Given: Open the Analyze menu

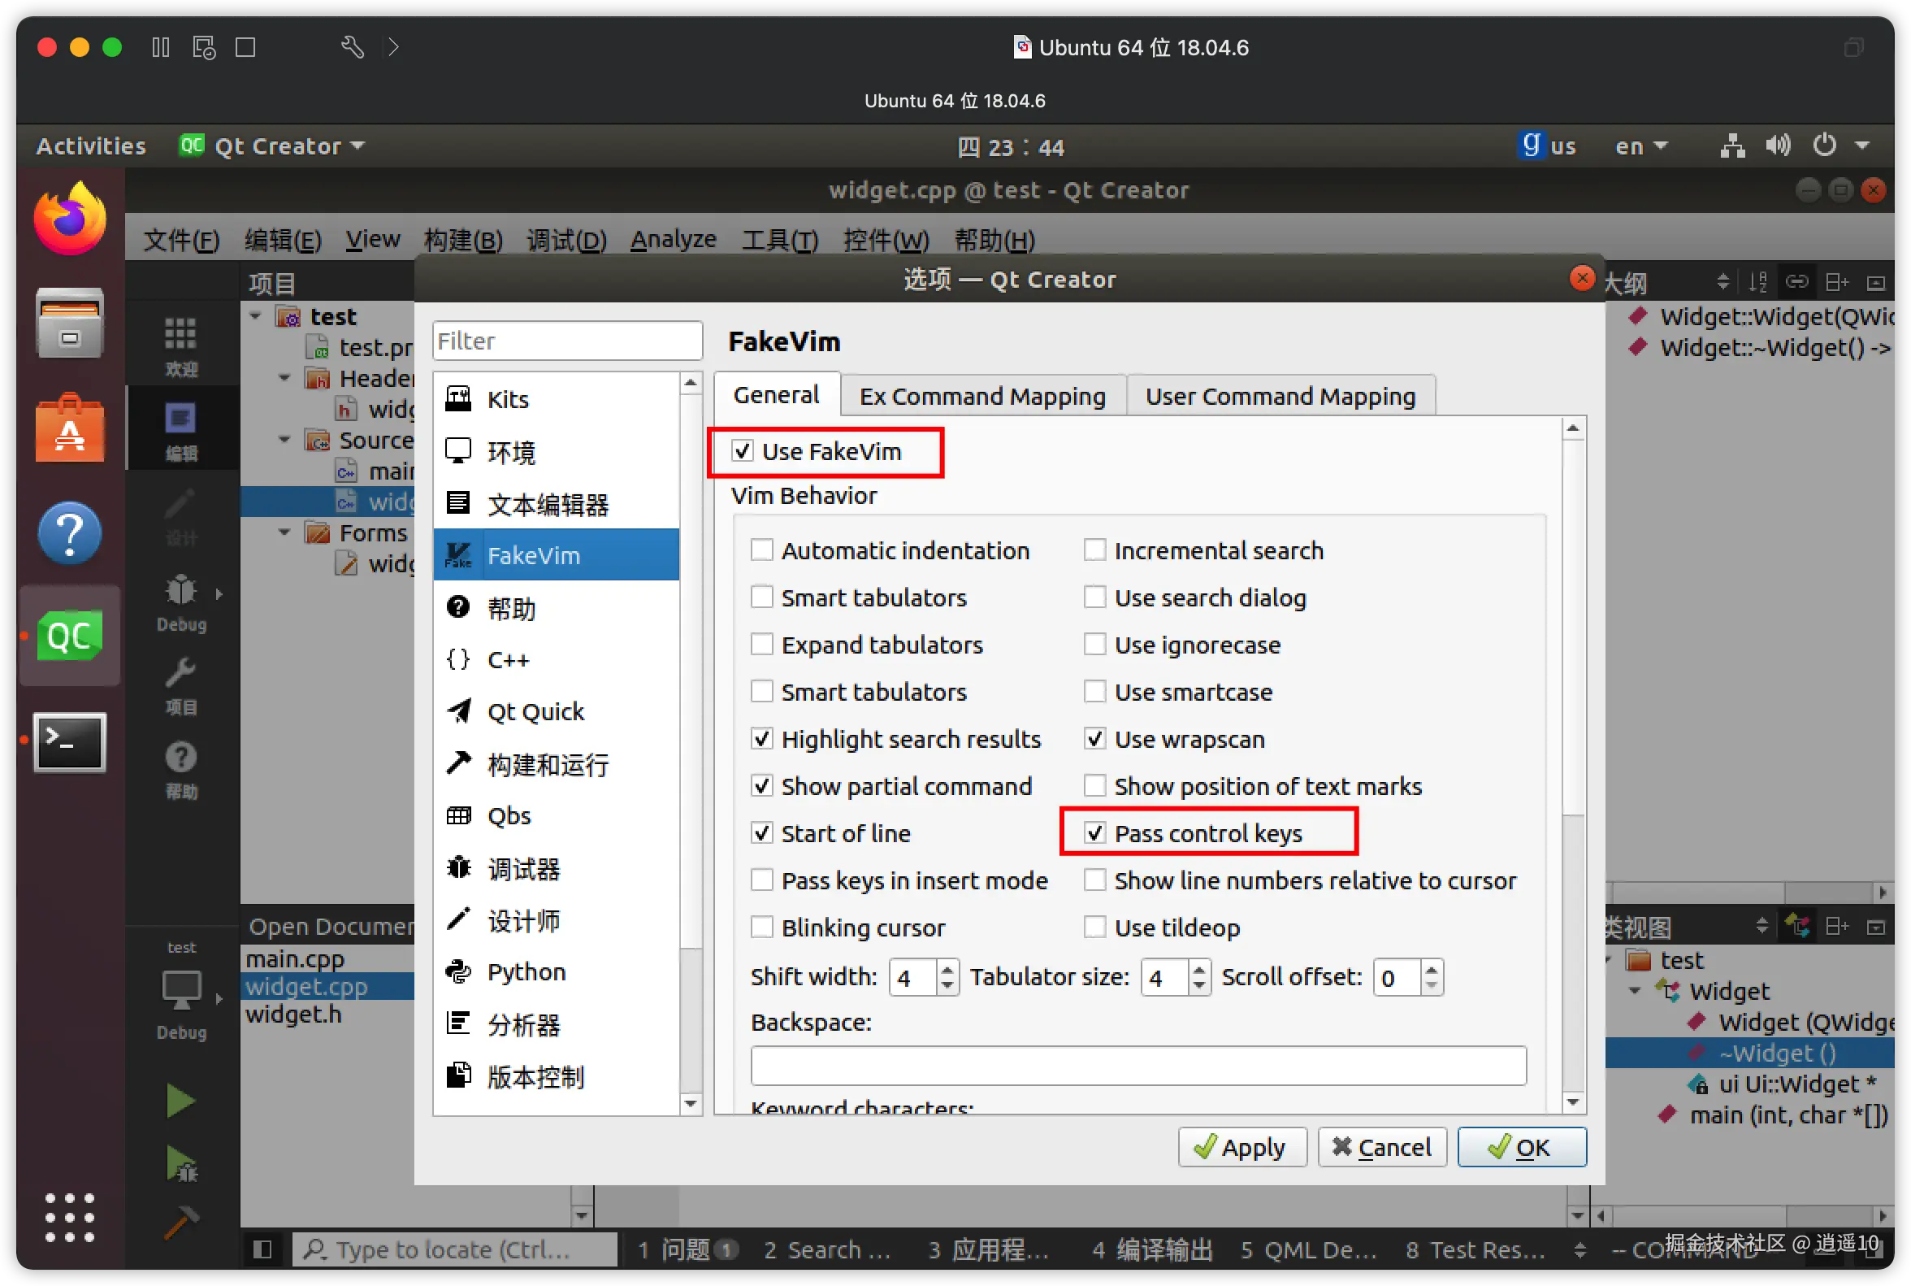Looking at the screenshot, I should (x=672, y=239).
